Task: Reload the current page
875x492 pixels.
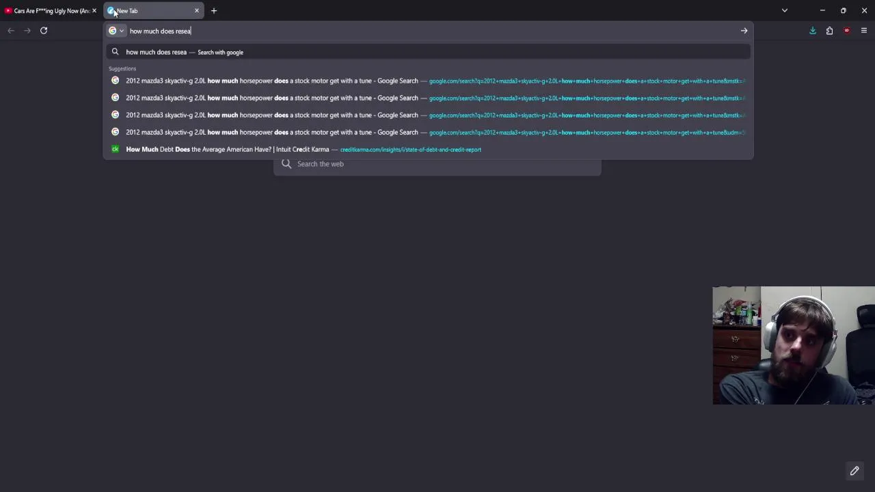Action: tap(44, 31)
